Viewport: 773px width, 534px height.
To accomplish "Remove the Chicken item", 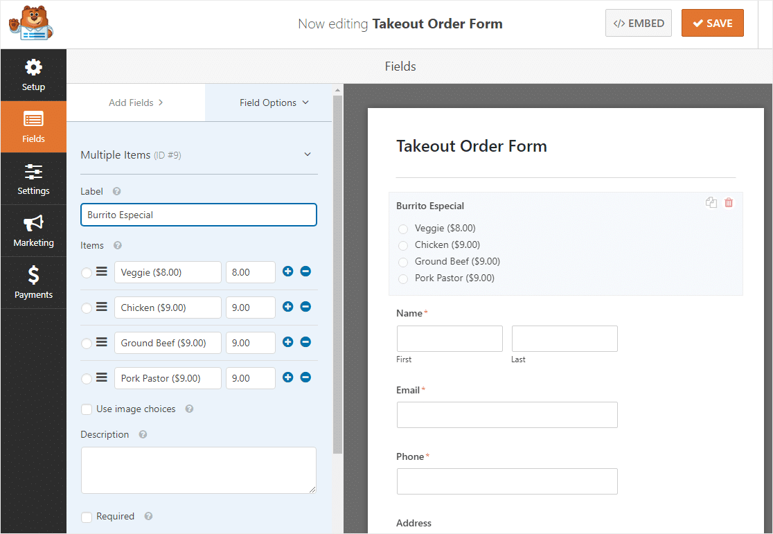I will point(305,307).
